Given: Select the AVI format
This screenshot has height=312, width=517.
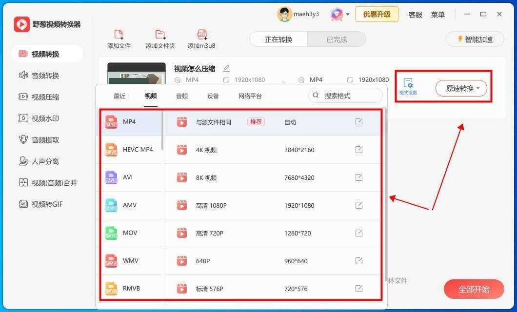Looking at the screenshot, I should [x=131, y=177].
